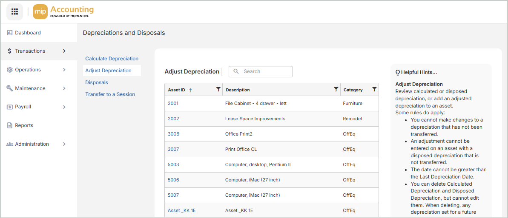
Task: Expand the Payroll menu chevron
Action: [64, 107]
